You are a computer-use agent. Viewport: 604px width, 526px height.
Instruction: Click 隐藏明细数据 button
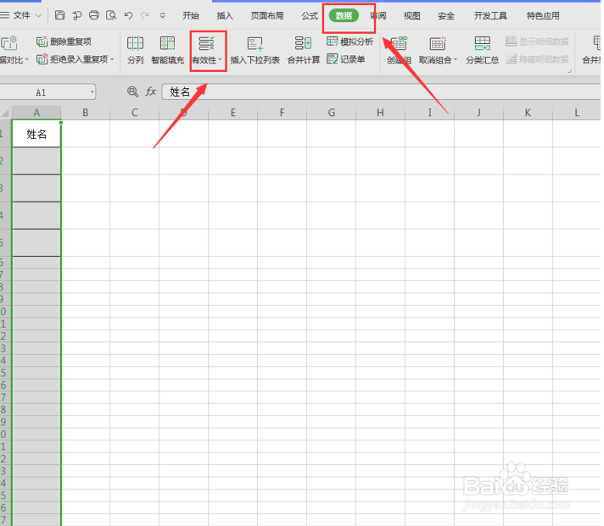point(537,59)
